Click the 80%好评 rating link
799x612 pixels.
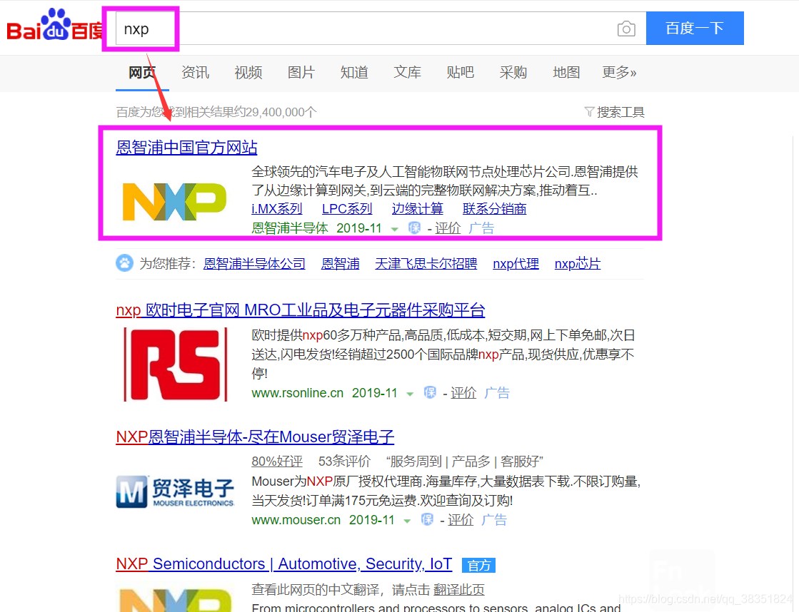tap(277, 461)
